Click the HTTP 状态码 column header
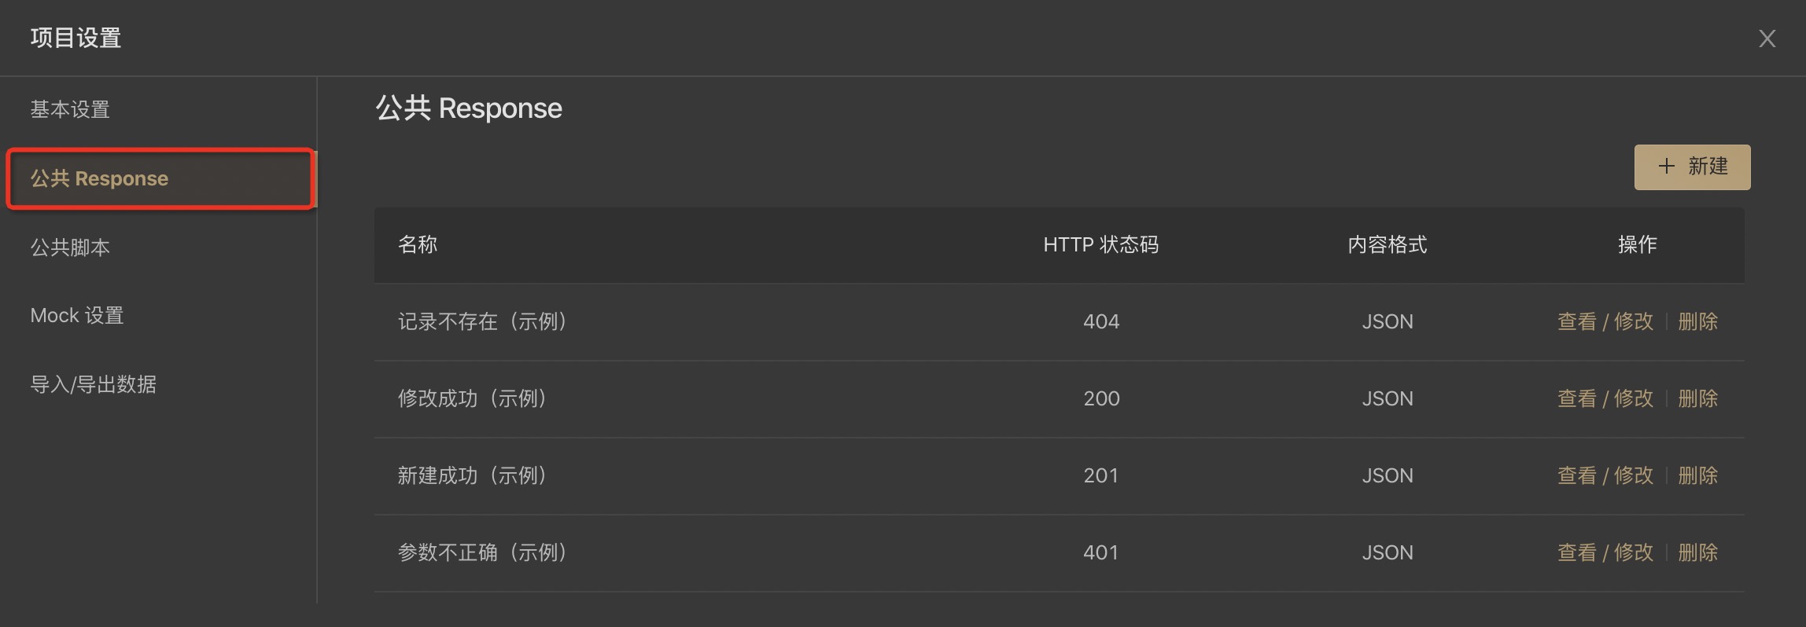 point(1100,244)
